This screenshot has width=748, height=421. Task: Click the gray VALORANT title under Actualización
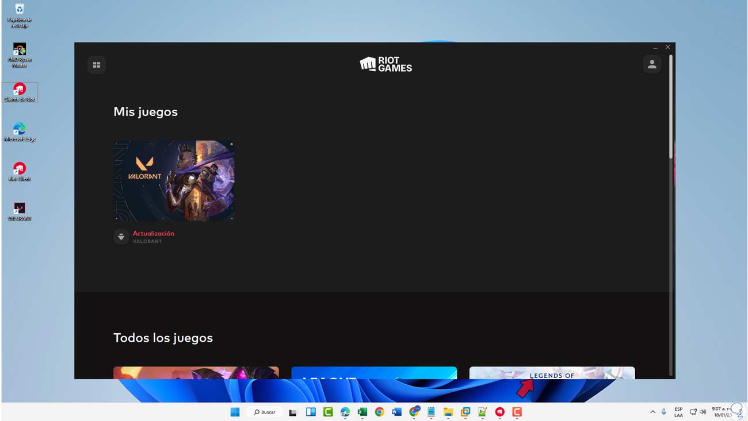(147, 241)
